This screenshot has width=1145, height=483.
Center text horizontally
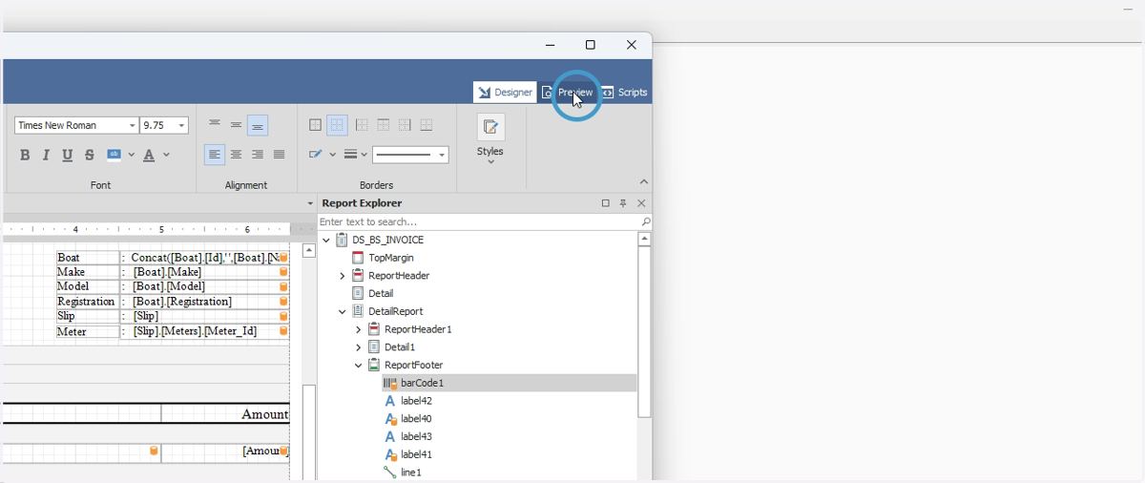click(x=236, y=155)
